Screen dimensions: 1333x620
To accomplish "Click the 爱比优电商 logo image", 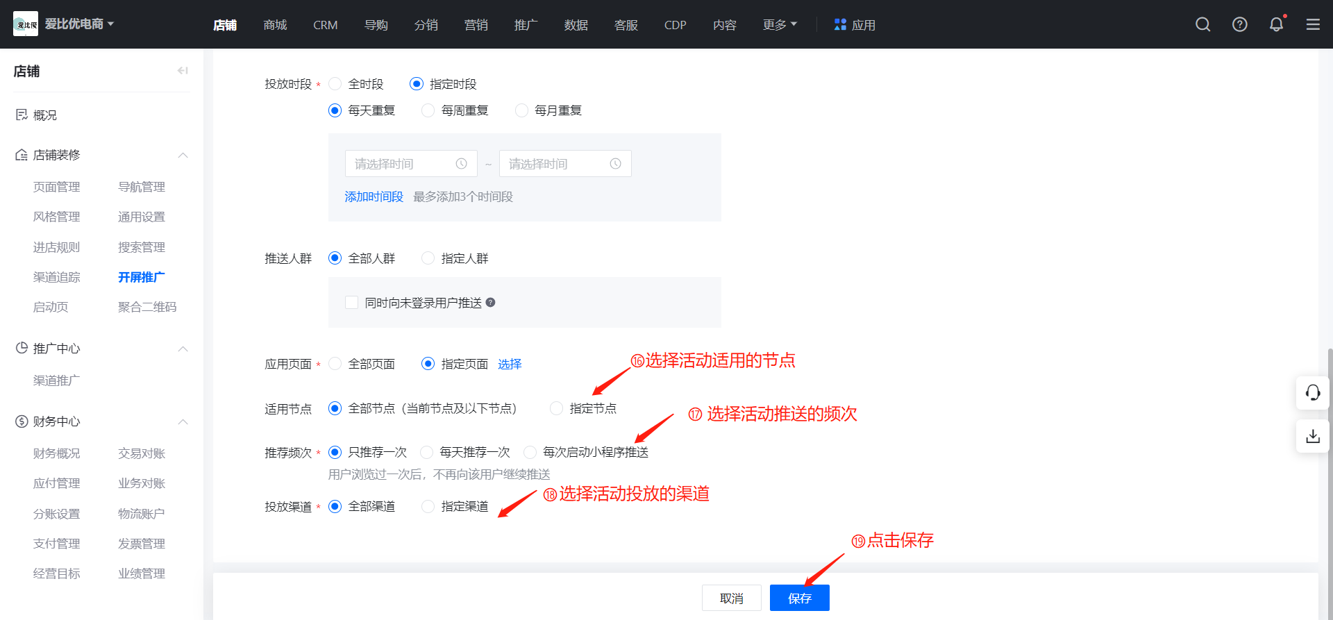I will (26, 24).
